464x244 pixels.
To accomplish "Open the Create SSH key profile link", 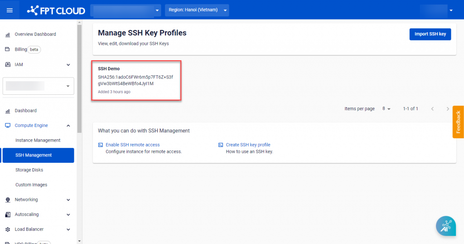I will pyautogui.click(x=248, y=145).
